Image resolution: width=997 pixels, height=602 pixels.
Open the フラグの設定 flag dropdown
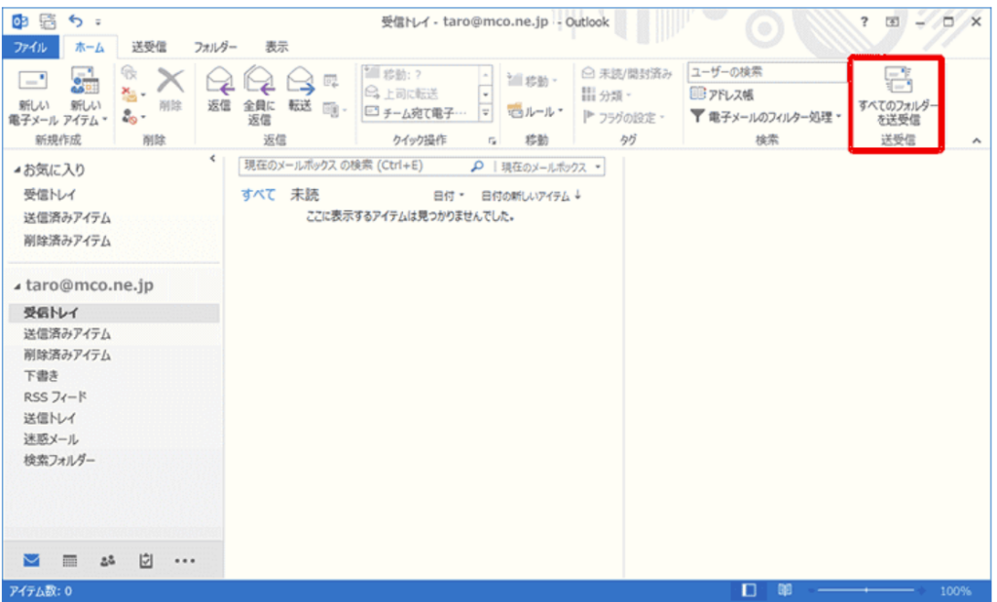(624, 117)
